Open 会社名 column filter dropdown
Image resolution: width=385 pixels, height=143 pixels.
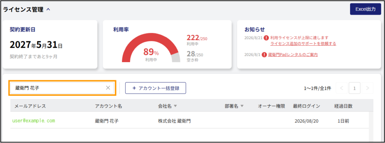[175, 106]
